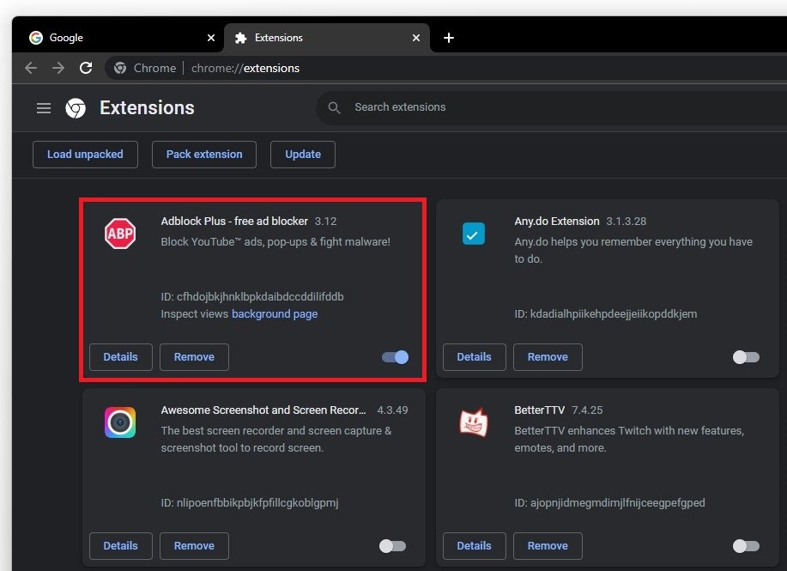Click the BetterTTV extension icon
This screenshot has width=787, height=571.
473,422
